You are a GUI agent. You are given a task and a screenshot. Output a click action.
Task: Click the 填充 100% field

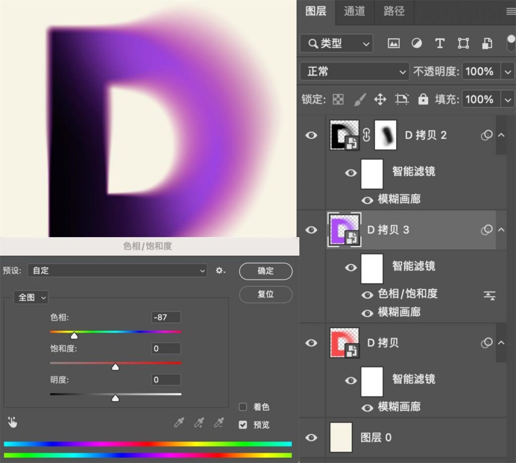(481, 99)
